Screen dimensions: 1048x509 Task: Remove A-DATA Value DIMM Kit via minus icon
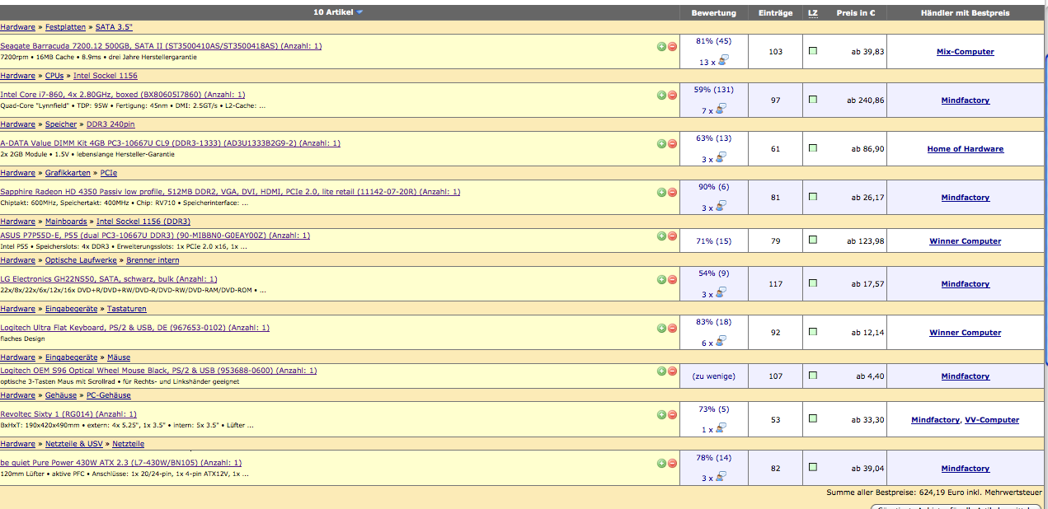[672, 143]
